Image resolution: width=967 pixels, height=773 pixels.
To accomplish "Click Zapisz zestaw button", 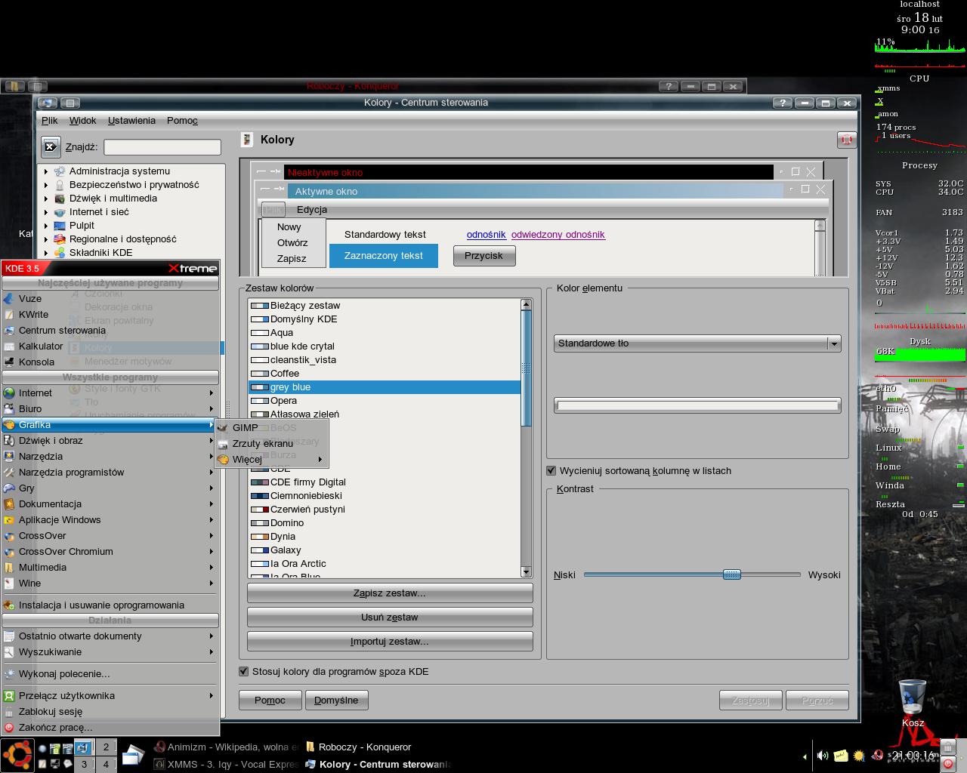I will (390, 593).
